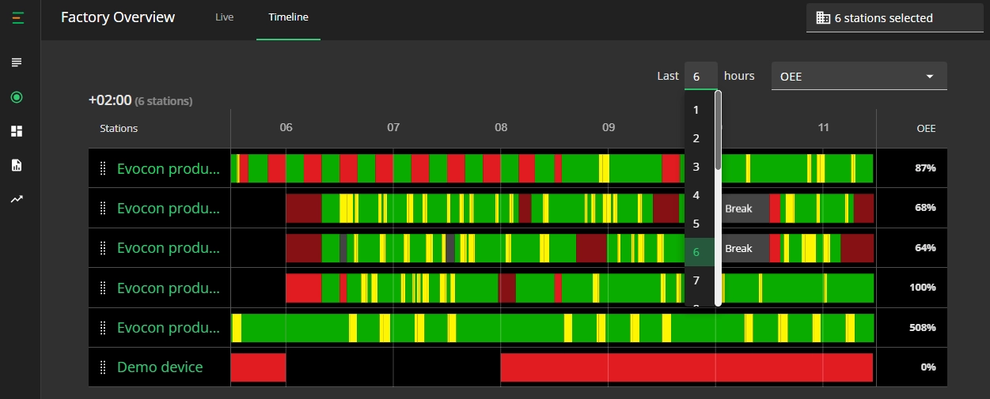Choose 5 hours from the list

pos(700,224)
